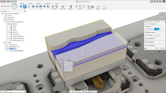Toggle the Stock Contours checkbox
This screenshot has width=166, height=93.
[x=147, y=33]
